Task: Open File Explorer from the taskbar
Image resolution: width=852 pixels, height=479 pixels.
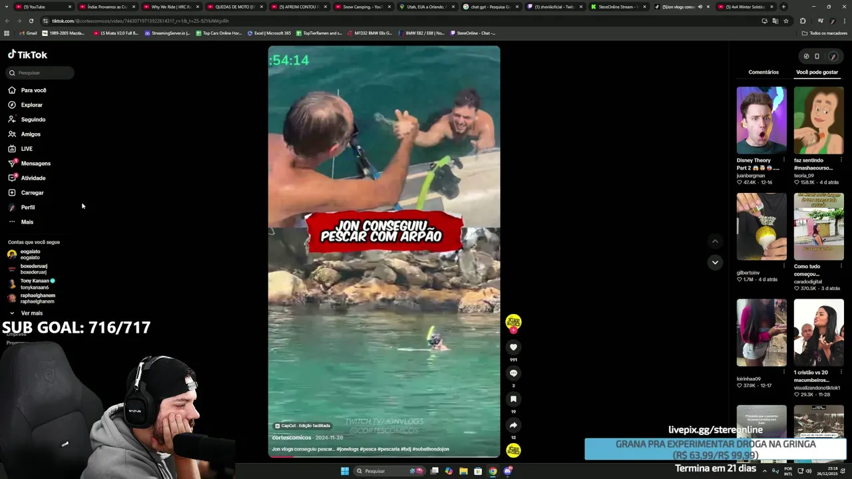Action: click(463, 471)
